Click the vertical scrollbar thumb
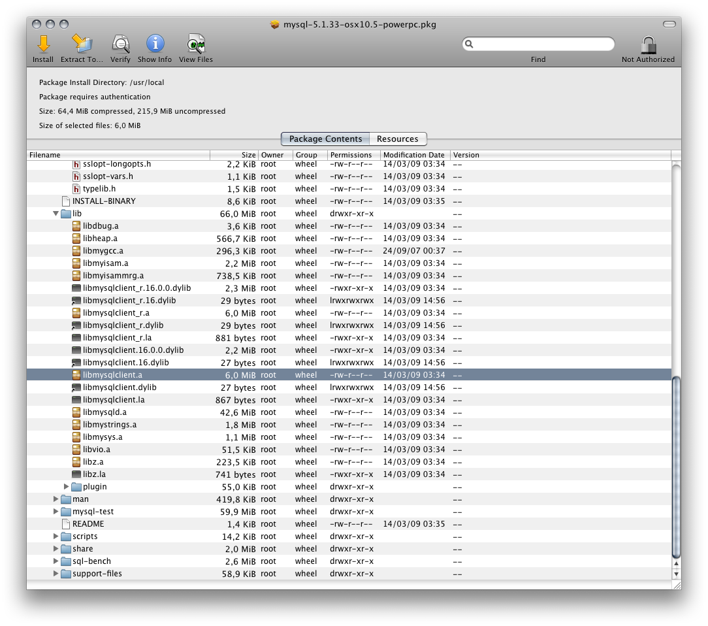 [x=676, y=467]
